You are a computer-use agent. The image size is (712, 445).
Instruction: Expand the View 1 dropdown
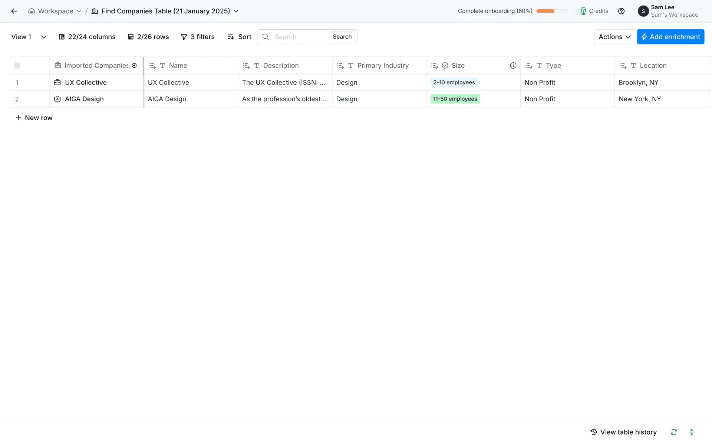coord(43,37)
